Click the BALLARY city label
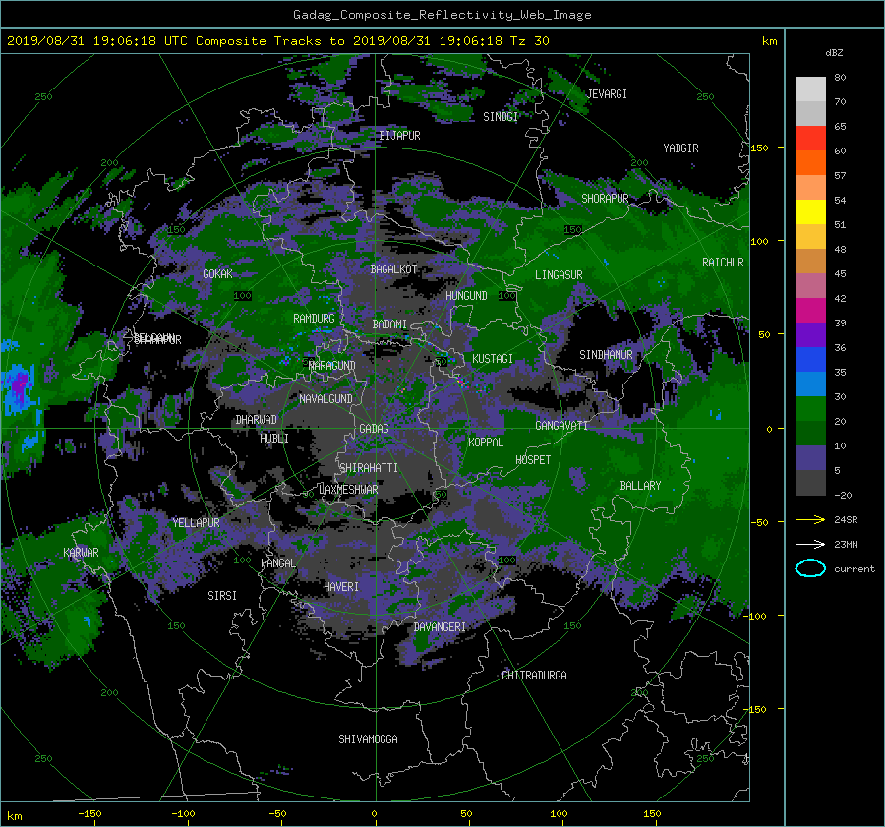The image size is (885, 827). pyautogui.click(x=640, y=486)
